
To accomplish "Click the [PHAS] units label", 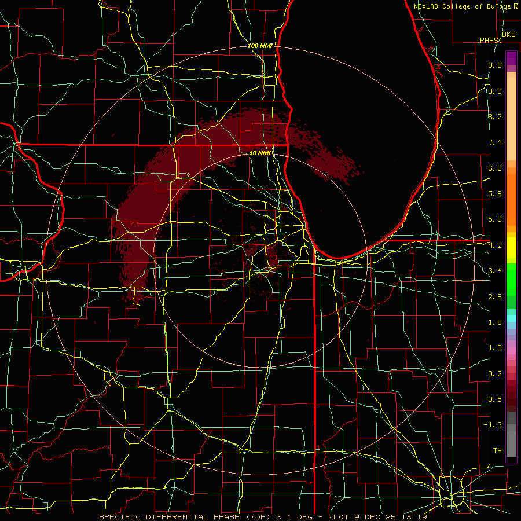I will pos(489,40).
